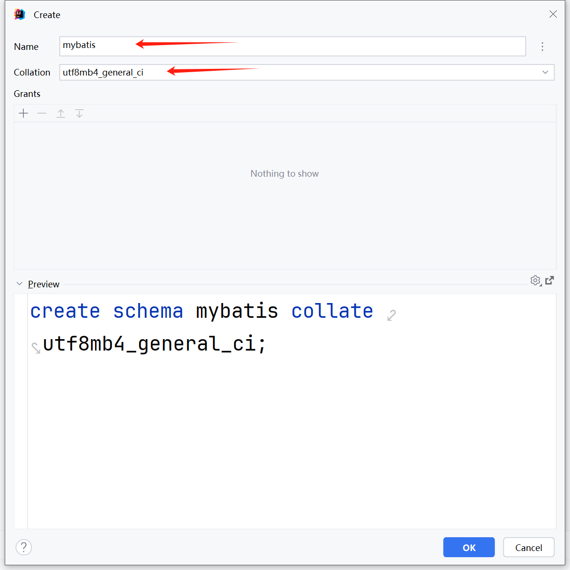Move grant up with arrow icon
This screenshot has width=570, height=570.
tap(61, 114)
